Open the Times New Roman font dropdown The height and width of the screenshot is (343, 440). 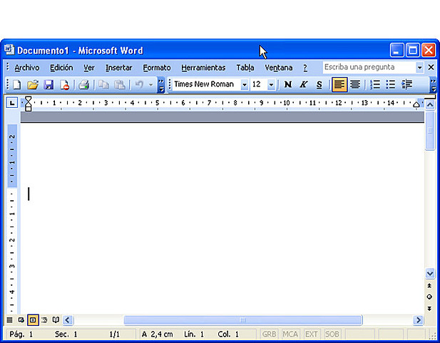tap(245, 84)
